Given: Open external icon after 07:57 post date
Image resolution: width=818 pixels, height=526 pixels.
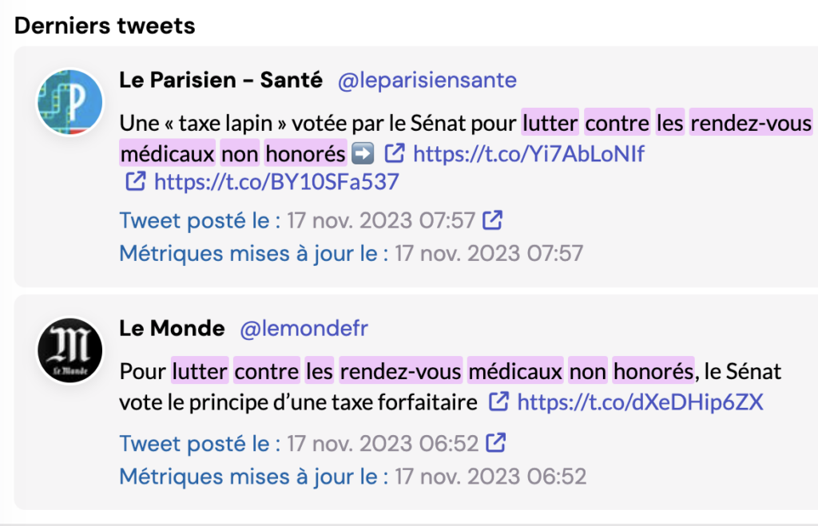Looking at the screenshot, I should tap(495, 219).
